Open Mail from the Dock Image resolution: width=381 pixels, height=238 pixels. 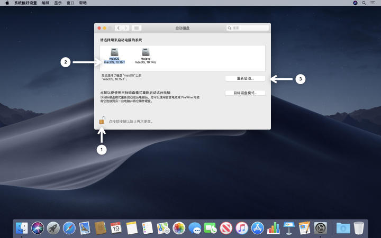pyautogui.click(x=85, y=228)
